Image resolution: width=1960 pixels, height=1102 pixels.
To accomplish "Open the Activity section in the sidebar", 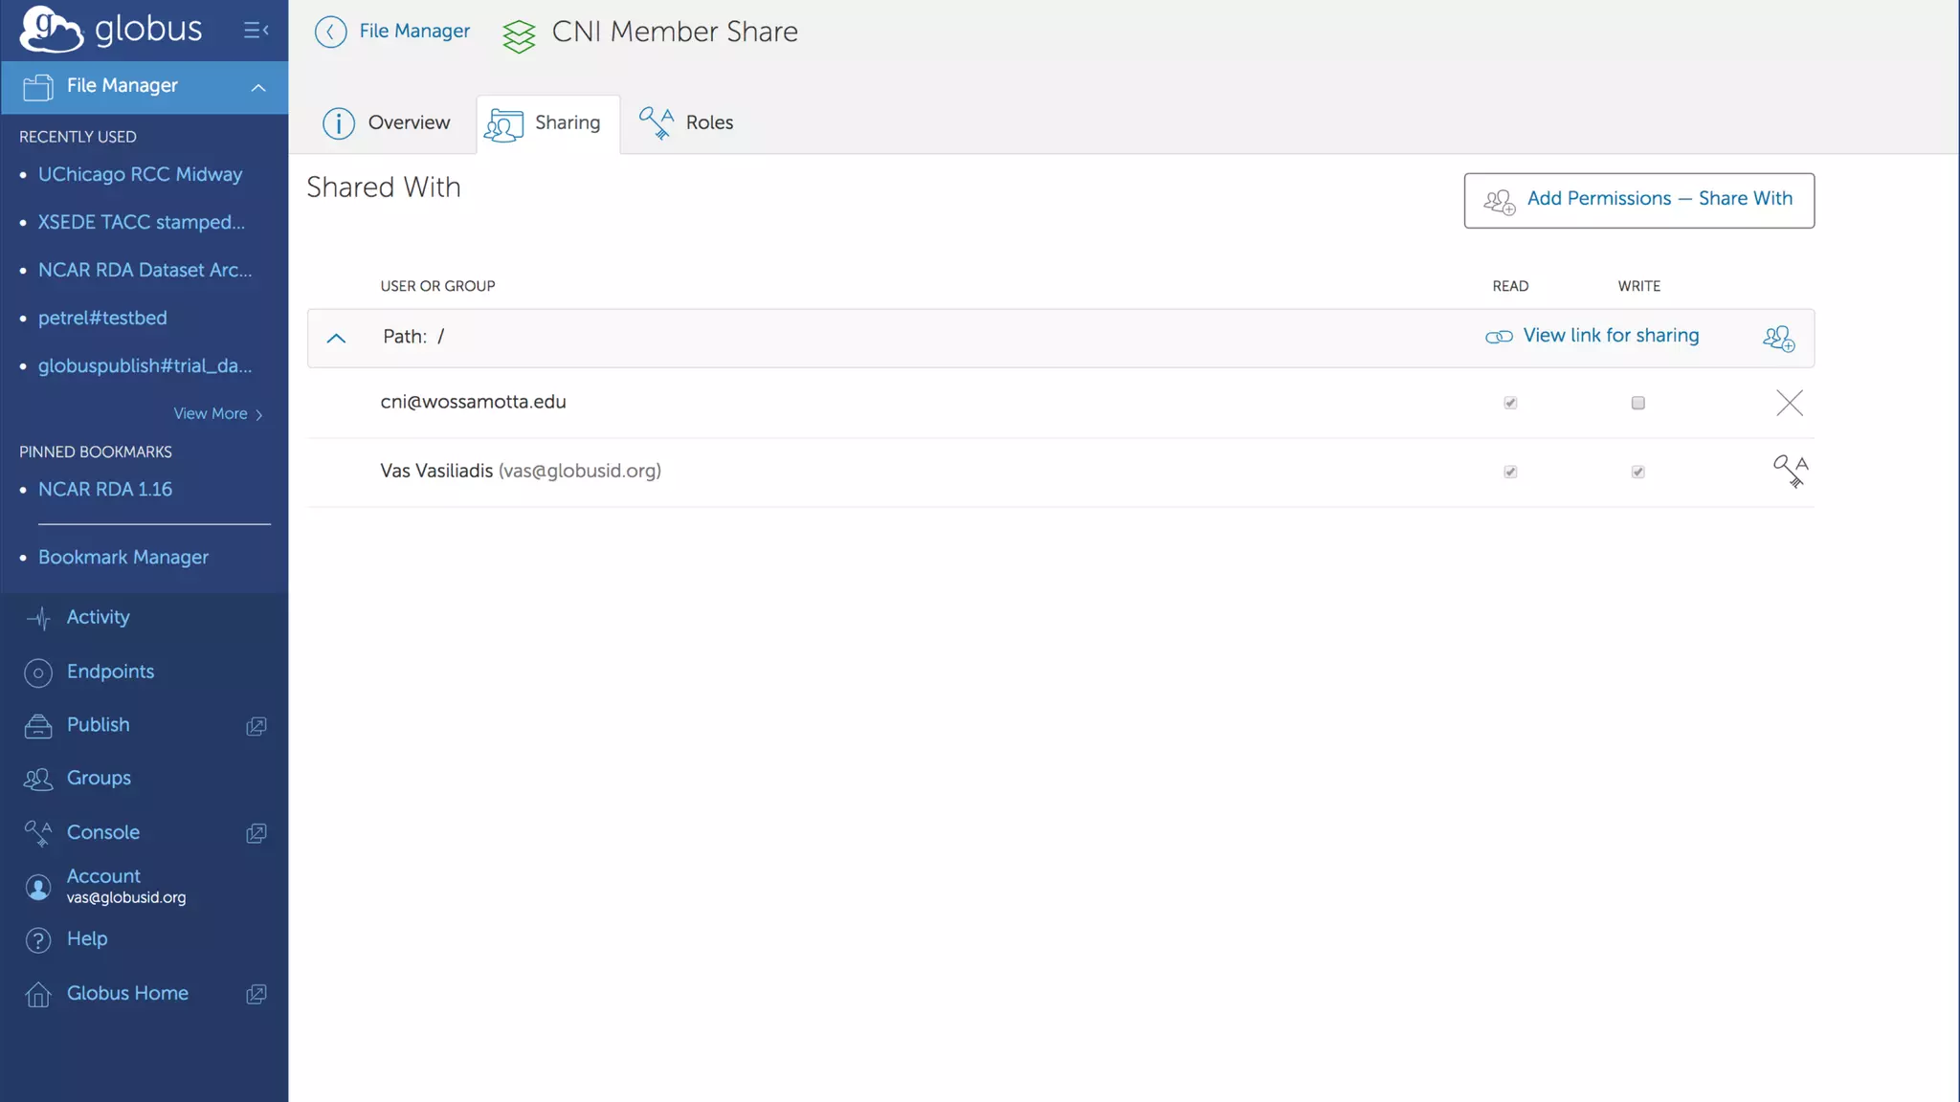I will [x=98, y=618].
